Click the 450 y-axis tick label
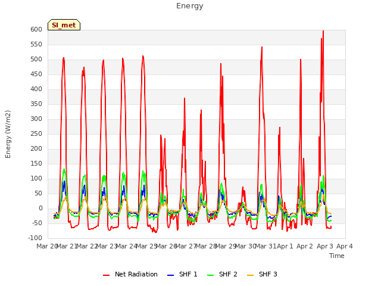The height and width of the screenshot is (286, 381). tap(36, 74)
